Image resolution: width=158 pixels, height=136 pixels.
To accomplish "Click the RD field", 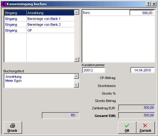I will tap(60, 115).
